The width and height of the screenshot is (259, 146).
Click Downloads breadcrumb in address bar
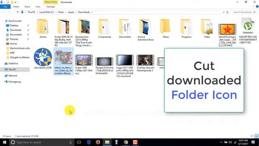coord(84,12)
